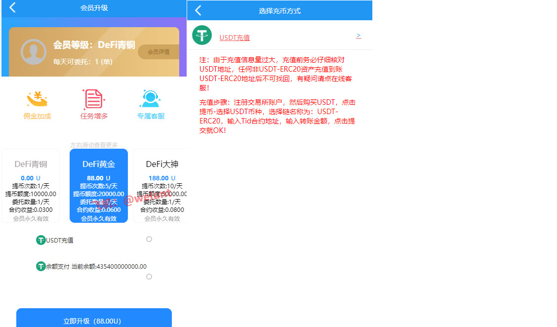This screenshot has width=557, height=327.
Task: Click the 会员升级 page title
Action: (94, 8)
